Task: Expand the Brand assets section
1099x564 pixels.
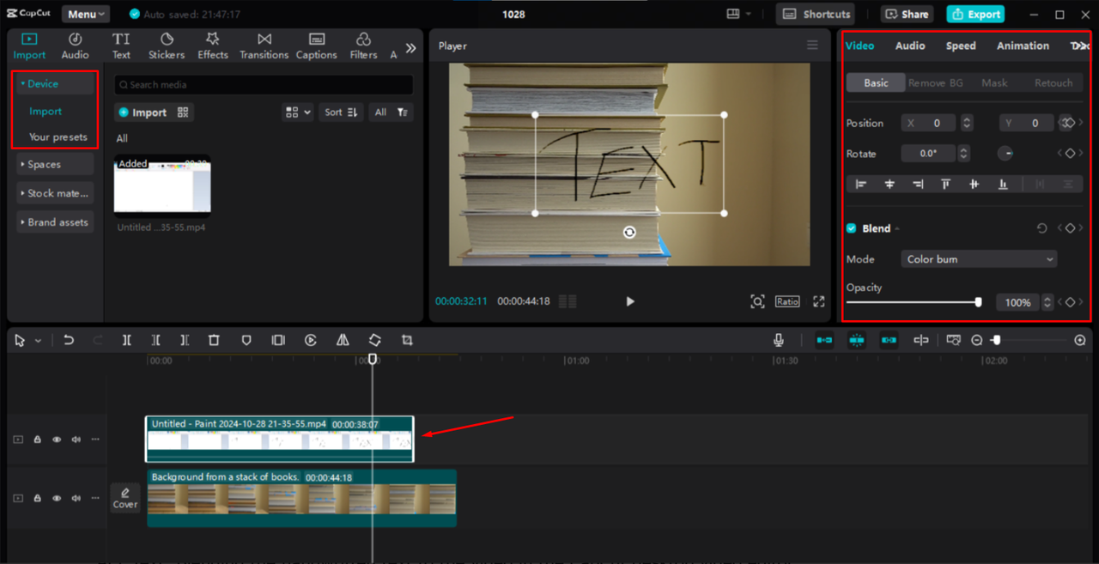Action: coord(55,222)
